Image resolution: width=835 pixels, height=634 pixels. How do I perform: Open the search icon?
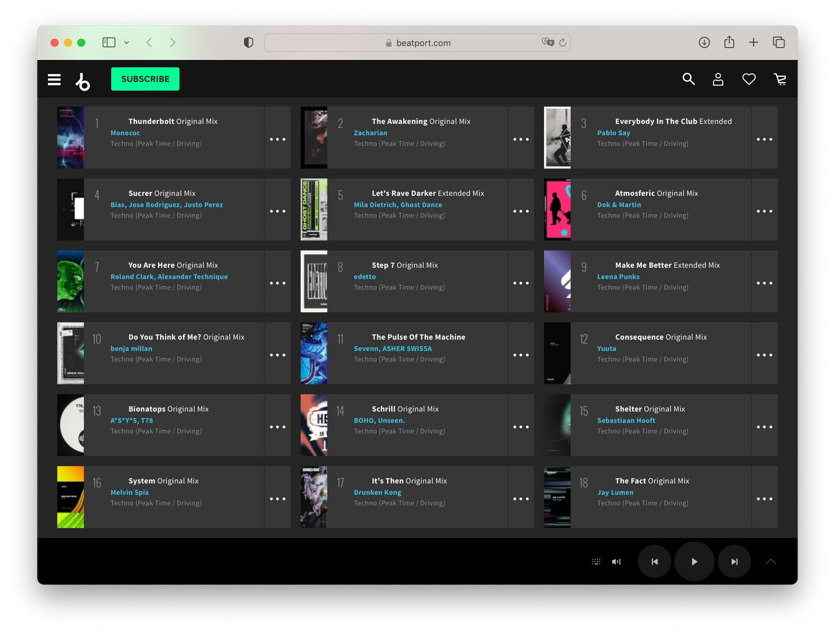pos(688,79)
